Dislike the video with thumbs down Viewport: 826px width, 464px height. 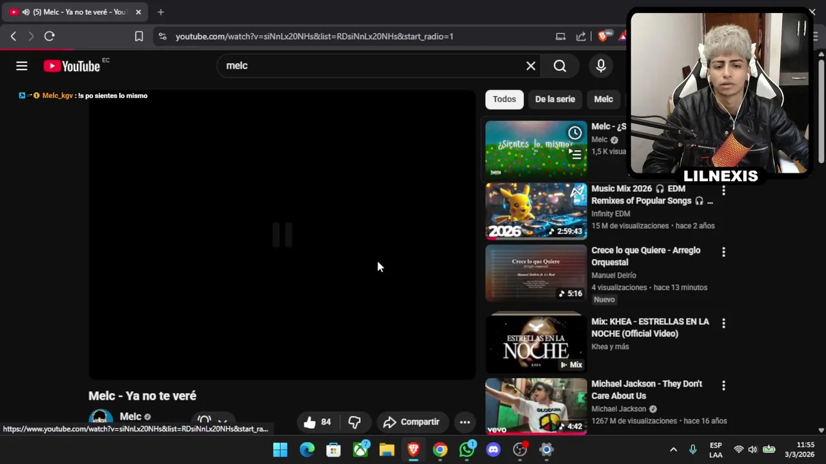[x=354, y=422]
